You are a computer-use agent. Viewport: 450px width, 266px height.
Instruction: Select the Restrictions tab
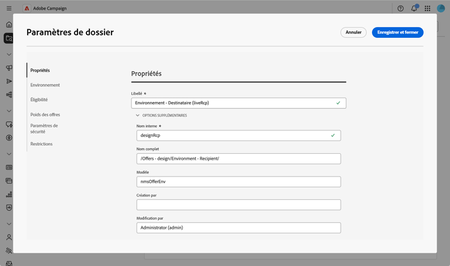41,144
